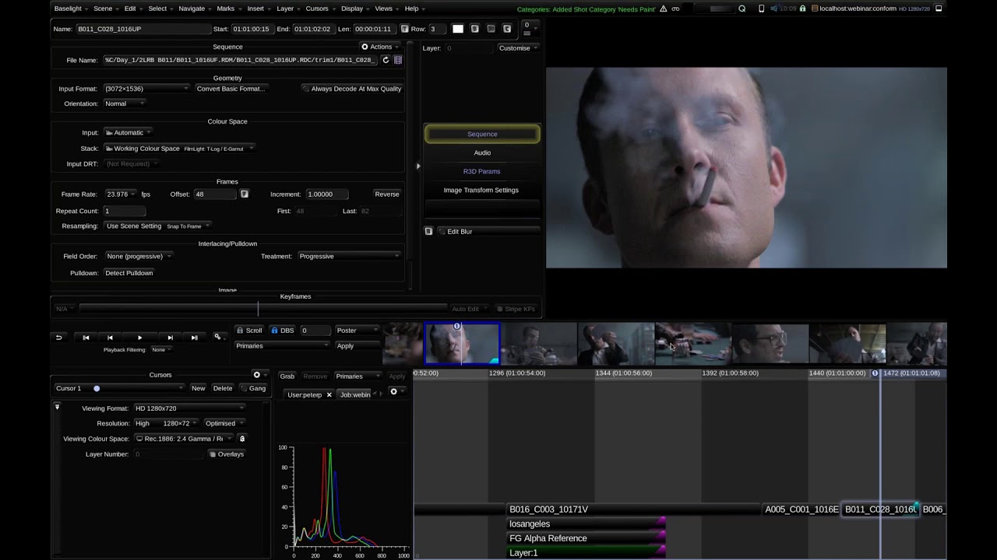Open the Scene menu
The height and width of the screenshot is (560, 997).
(x=105, y=9)
